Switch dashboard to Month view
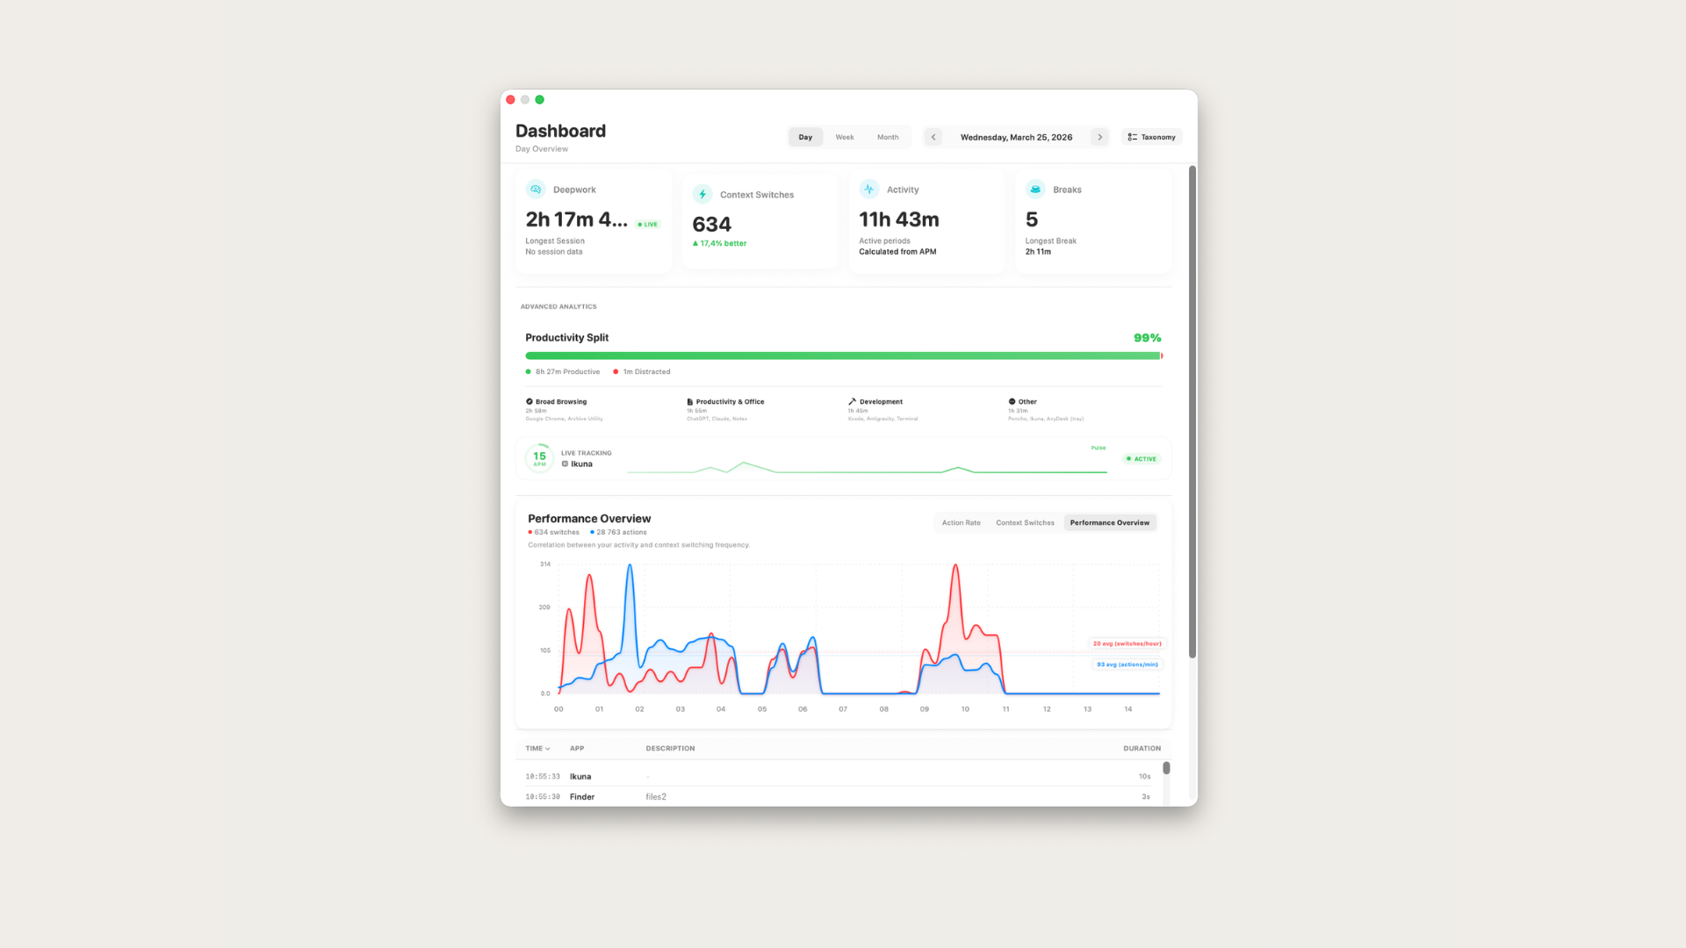Viewport: 1686px width, 948px height. (x=888, y=137)
